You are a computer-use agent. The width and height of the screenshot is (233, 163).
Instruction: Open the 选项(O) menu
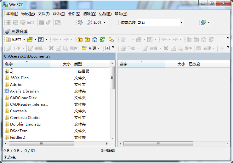89,14
